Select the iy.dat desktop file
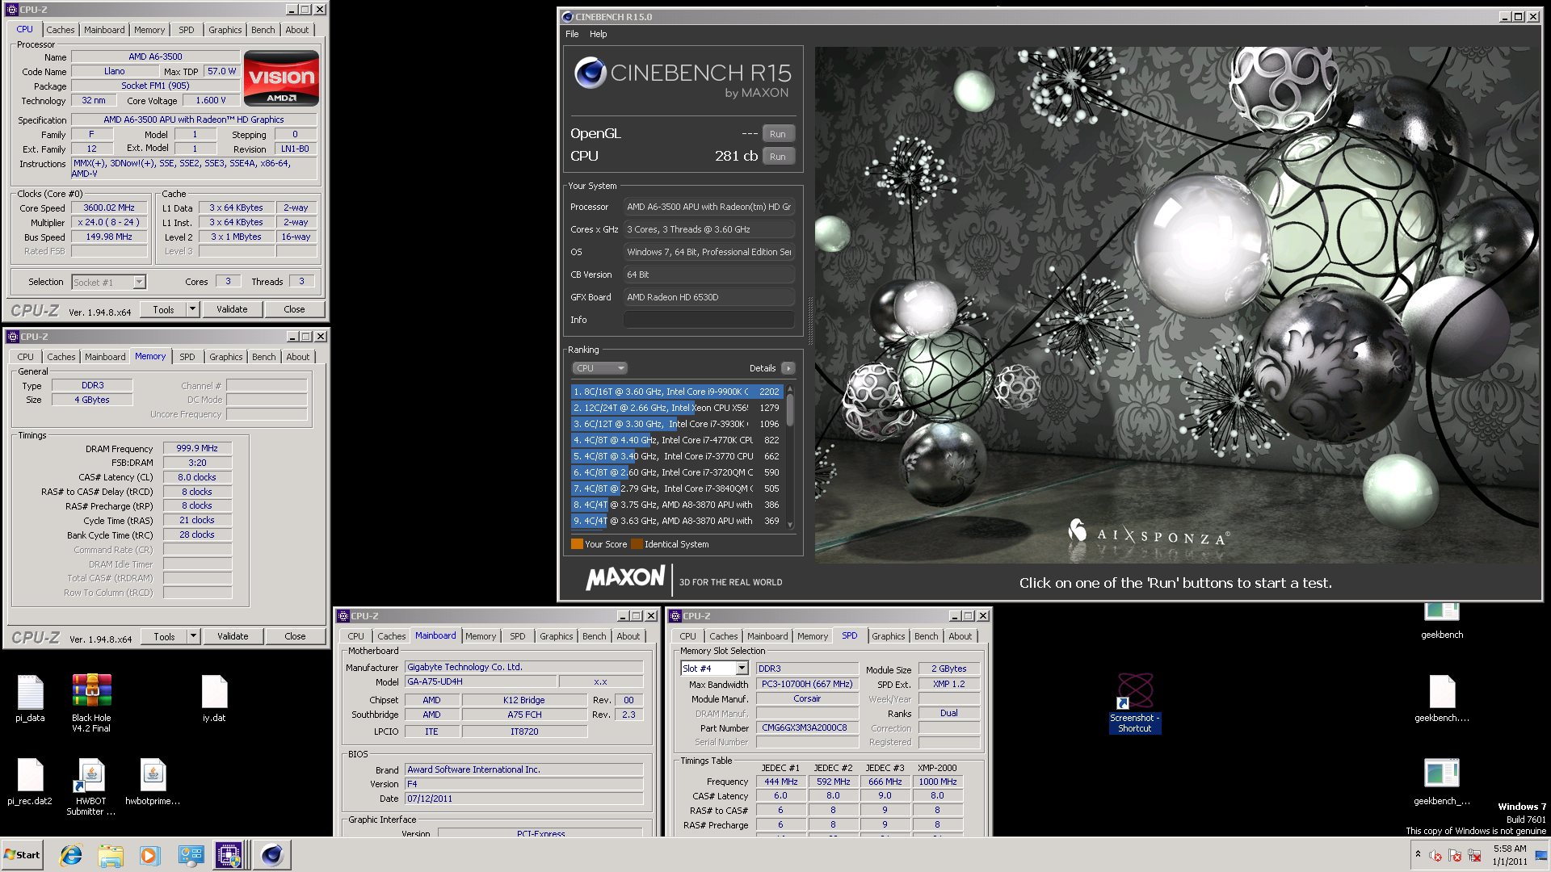This screenshot has height=872, width=1551. 214,698
